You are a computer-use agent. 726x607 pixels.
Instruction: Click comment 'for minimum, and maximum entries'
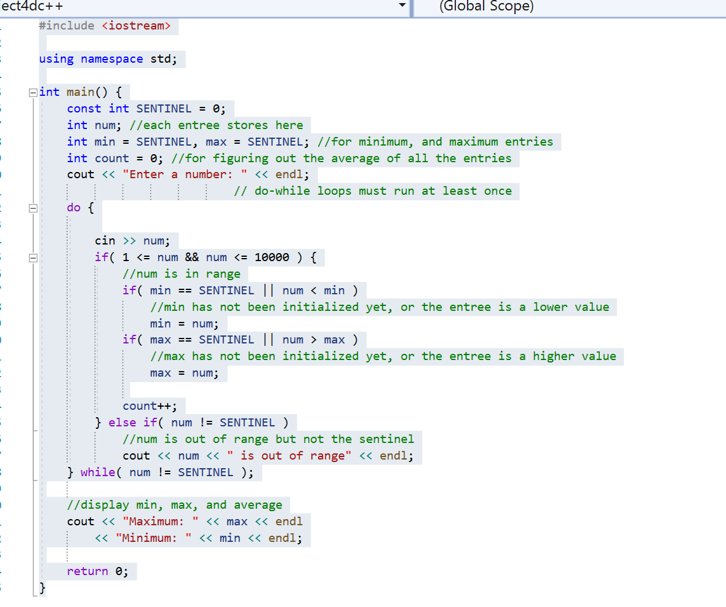click(x=435, y=142)
